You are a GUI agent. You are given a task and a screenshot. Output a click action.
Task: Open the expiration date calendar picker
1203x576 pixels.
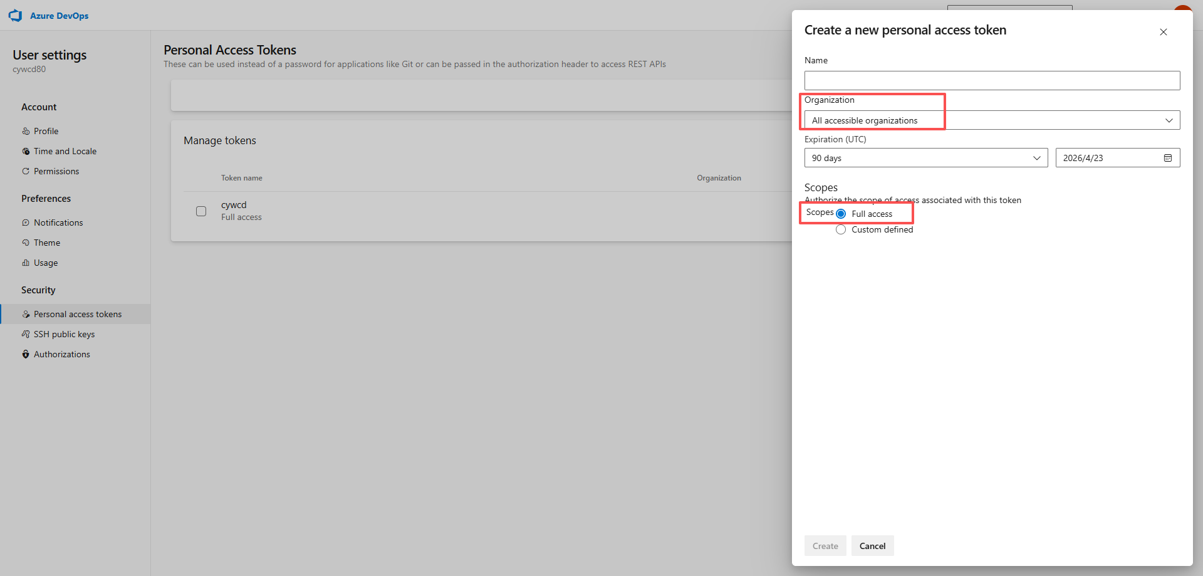1167,158
